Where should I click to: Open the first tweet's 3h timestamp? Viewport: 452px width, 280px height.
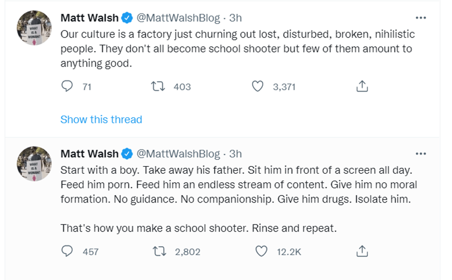[x=236, y=18]
